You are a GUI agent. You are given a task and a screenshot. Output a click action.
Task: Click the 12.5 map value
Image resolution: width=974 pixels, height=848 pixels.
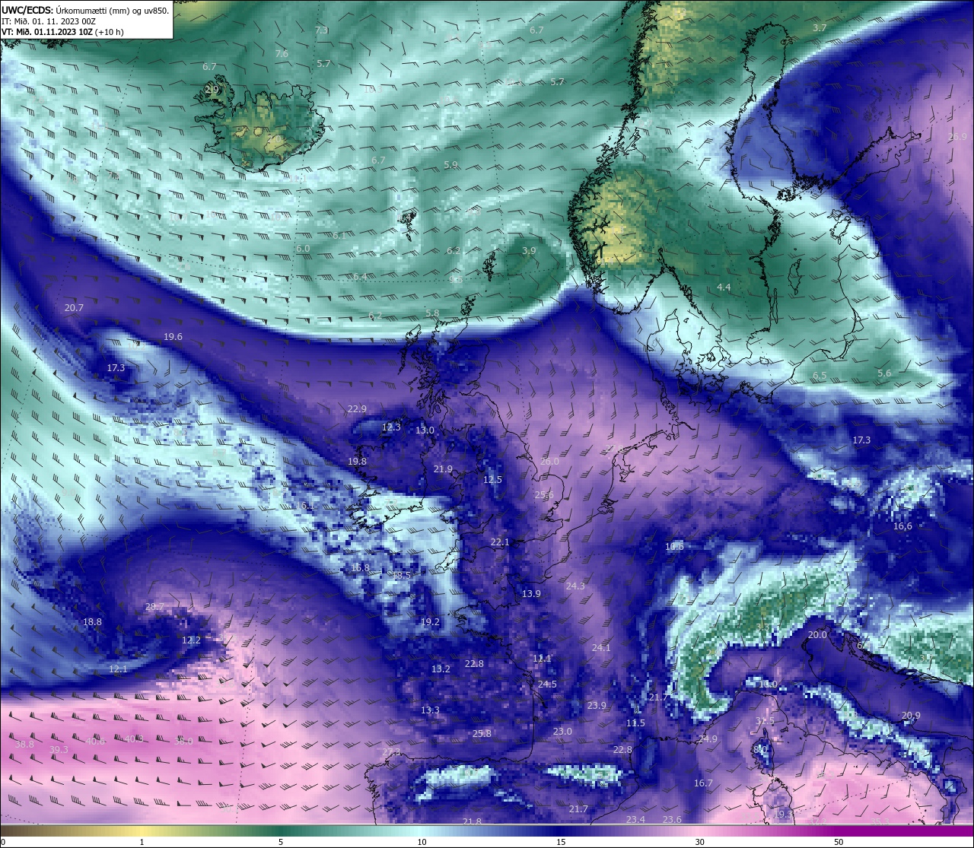[x=492, y=480]
